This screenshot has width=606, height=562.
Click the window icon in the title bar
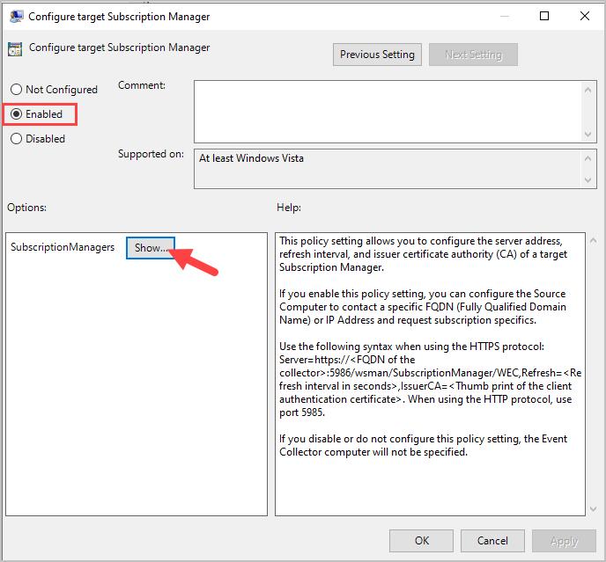point(17,16)
